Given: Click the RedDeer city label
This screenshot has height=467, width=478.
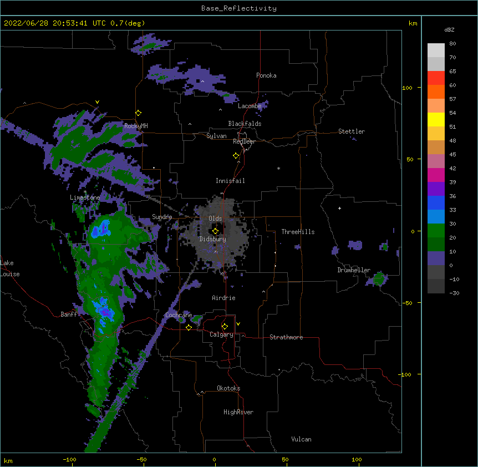Looking at the screenshot, I should [x=244, y=141].
